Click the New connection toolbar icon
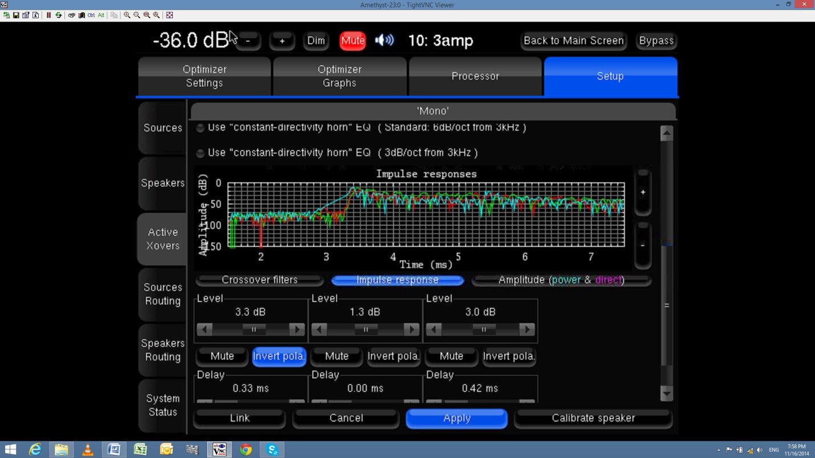This screenshot has height=458, width=815. tap(6, 15)
